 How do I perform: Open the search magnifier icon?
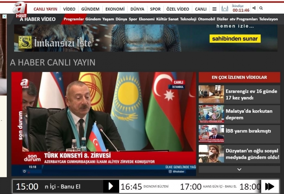tap(261, 8)
